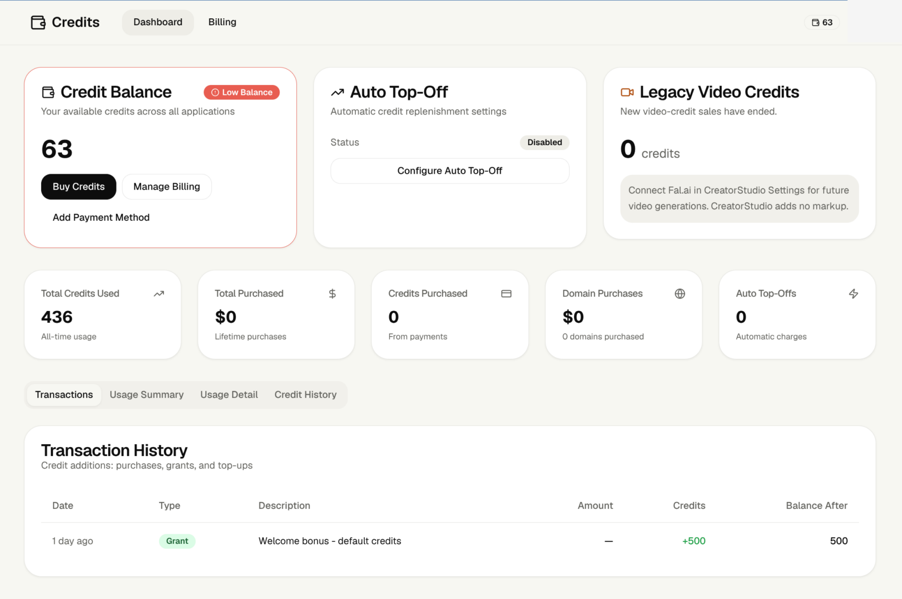The image size is (902, 599).
Task: Click the wallet icon beside Credit Balance
Action: 48,92
